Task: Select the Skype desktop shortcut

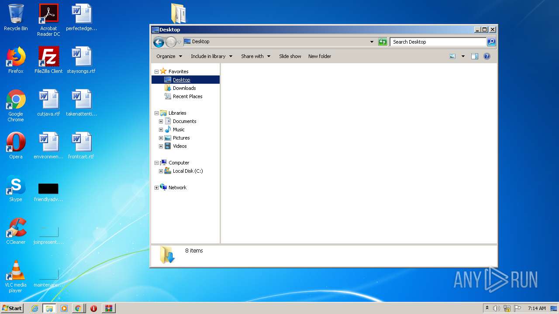Action: [x=16, y=188]
